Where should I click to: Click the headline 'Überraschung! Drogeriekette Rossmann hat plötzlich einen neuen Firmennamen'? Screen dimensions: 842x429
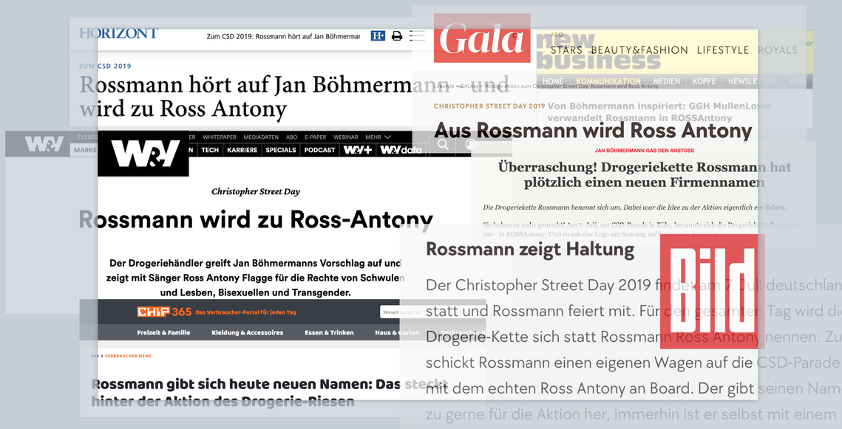pyautogui.click(x=645, y=174)
